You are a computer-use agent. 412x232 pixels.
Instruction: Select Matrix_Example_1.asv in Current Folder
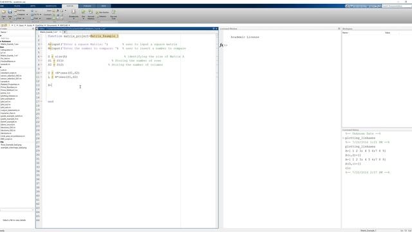click(x=10, y=44)
